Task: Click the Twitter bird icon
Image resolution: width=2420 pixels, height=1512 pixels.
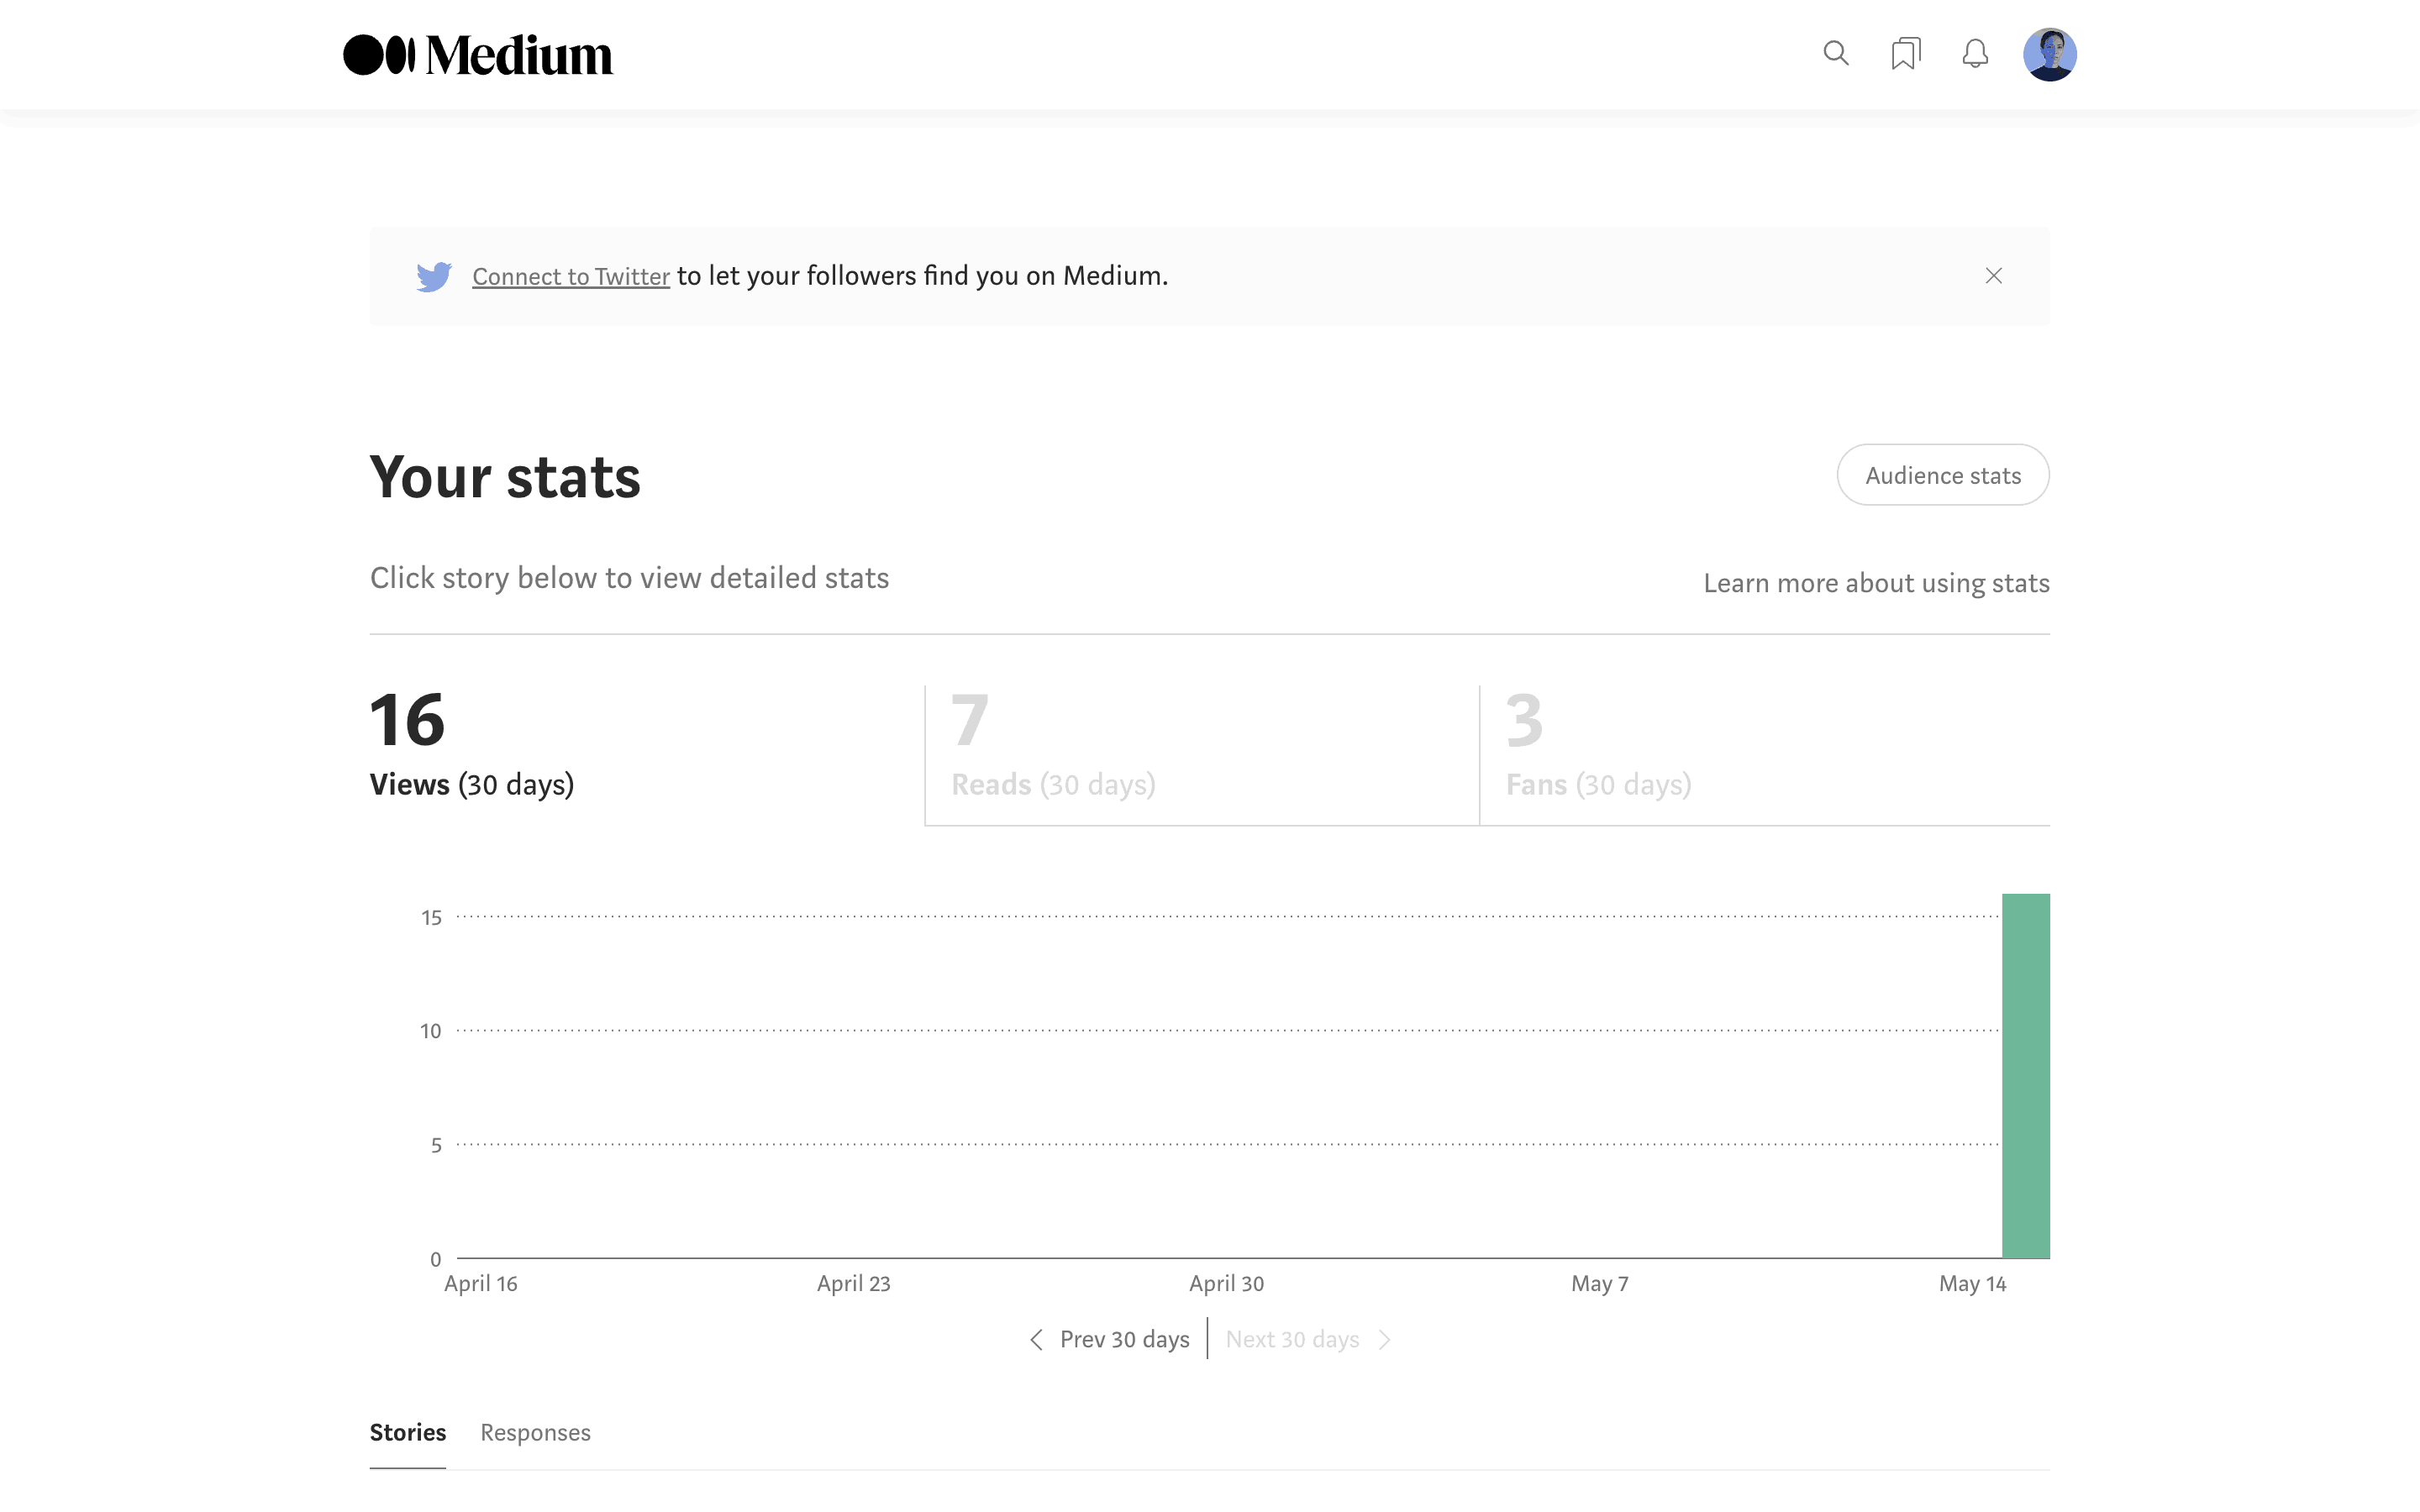Action: click(434, 276)
